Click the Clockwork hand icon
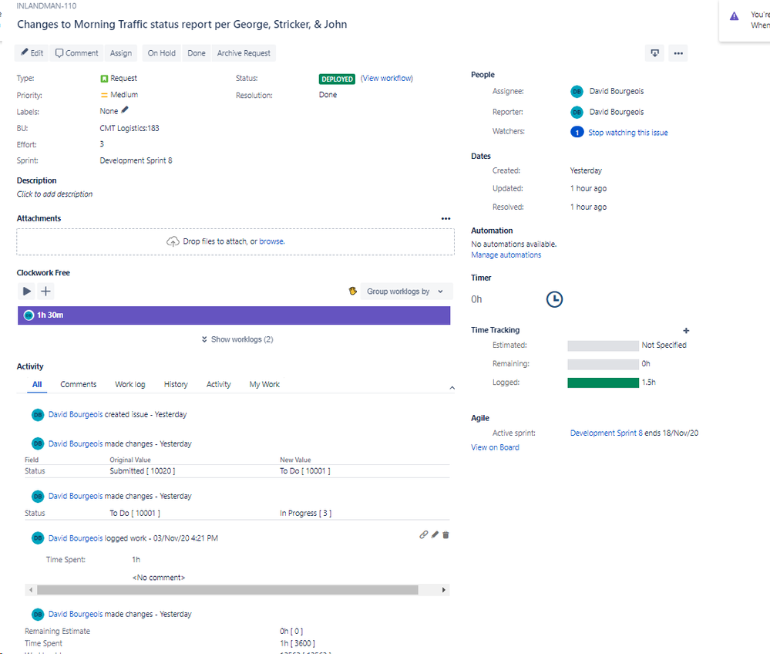Screen dimensions: 770x654 pos(352,291)
